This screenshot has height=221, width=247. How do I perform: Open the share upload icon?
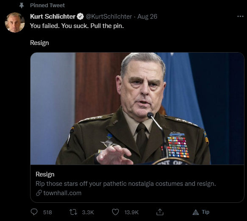[x=160, y=212]
